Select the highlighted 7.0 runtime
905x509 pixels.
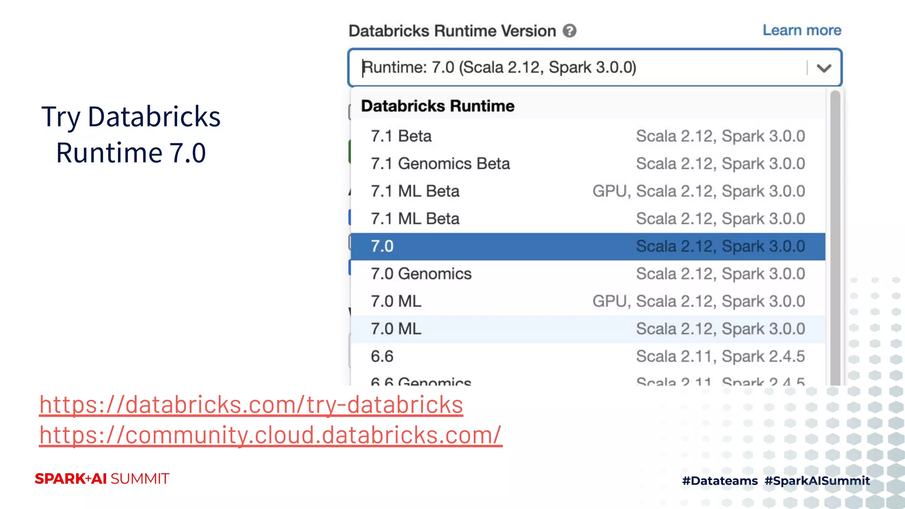pyautogui.click(x=588, y=246)
